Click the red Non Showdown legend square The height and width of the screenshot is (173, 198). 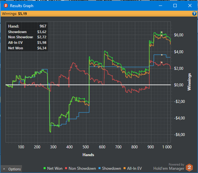click(66, 168)
